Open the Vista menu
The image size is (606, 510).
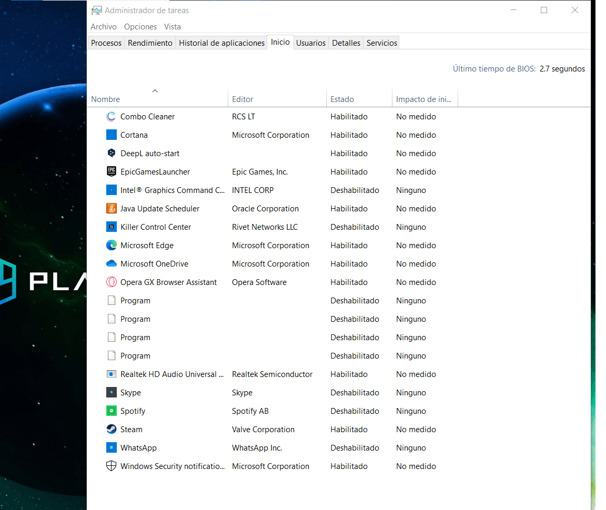173,27
